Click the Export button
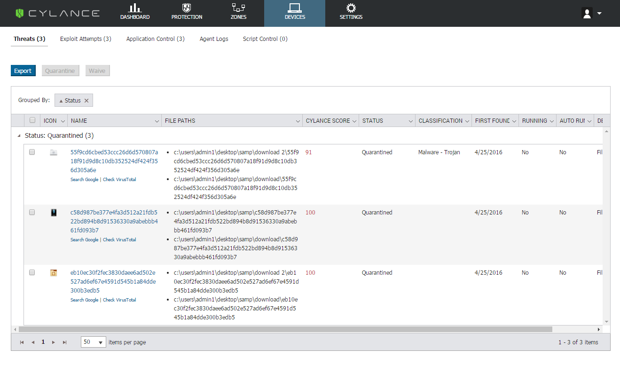This screenshot has height=365, width=620. point(23,71)
